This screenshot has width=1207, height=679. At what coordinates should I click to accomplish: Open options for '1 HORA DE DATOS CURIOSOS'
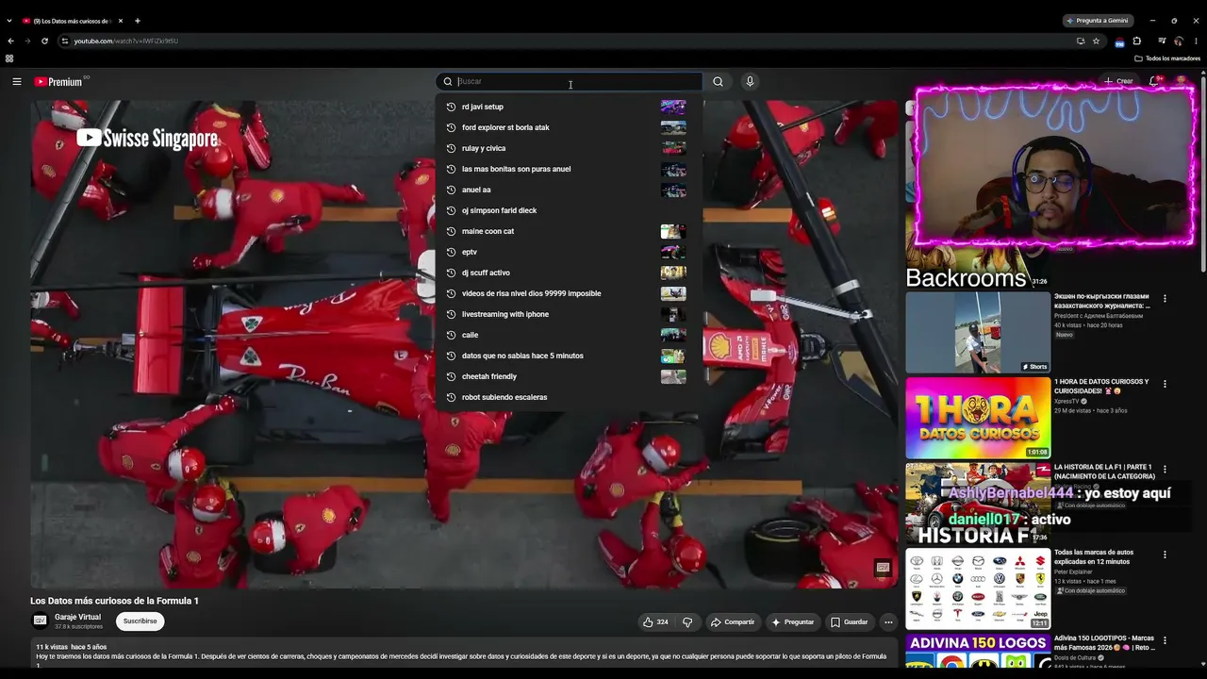(x=1165, y=384)
